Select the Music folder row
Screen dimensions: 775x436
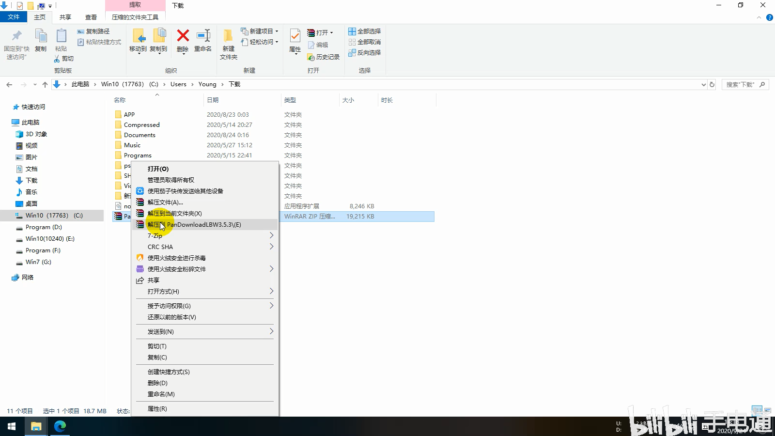tap(274, 145)
